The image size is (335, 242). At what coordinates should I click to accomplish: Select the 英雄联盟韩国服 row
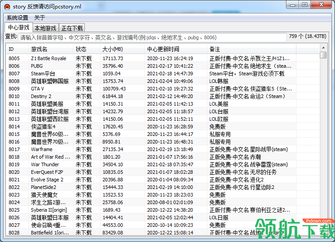point(163,81)
